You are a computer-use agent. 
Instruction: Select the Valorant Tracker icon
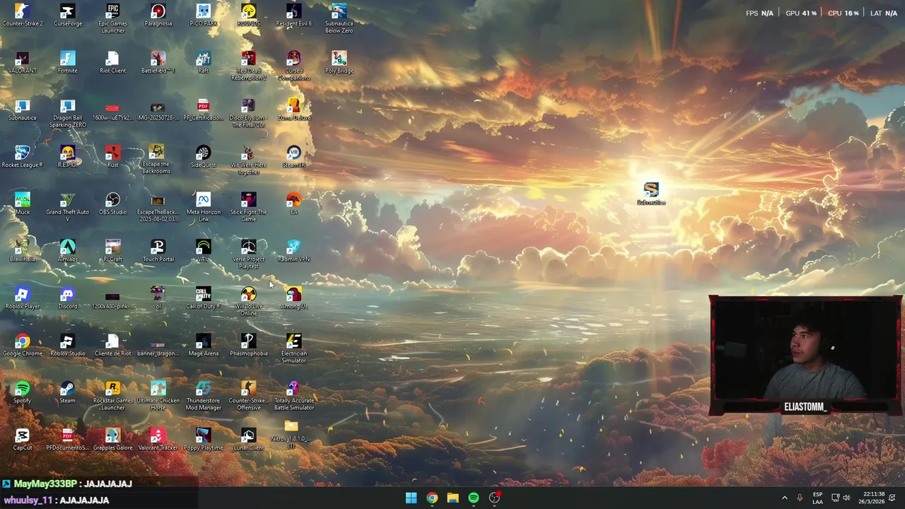click(158, 440)
